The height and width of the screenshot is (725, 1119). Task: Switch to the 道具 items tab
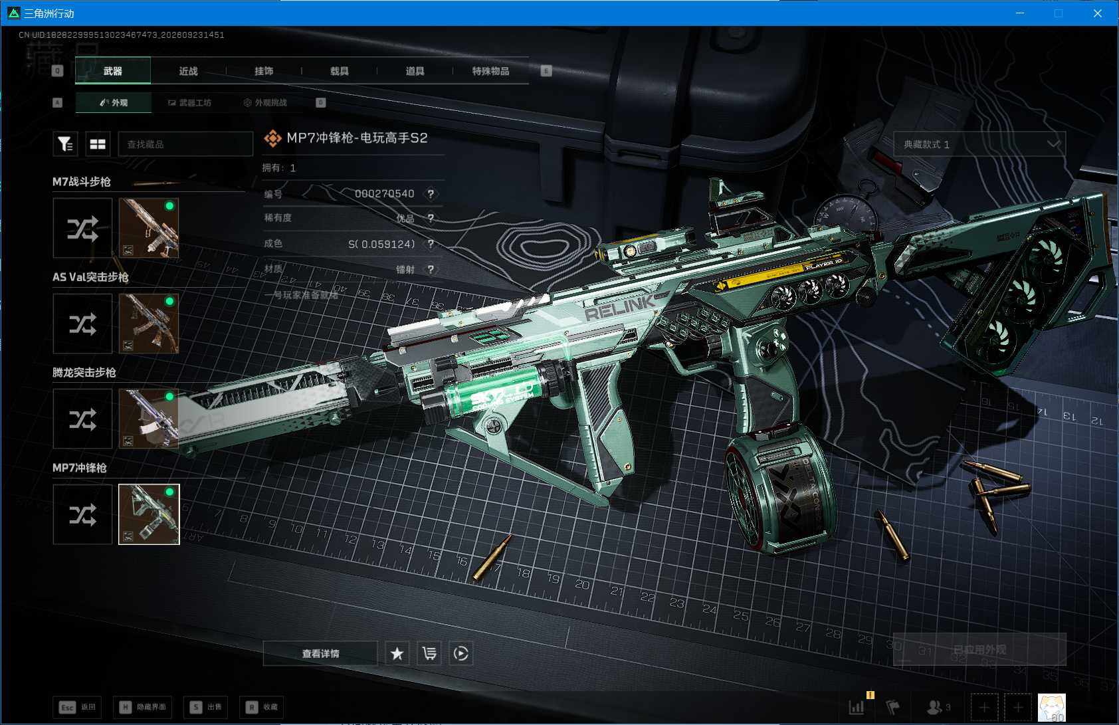415,70
